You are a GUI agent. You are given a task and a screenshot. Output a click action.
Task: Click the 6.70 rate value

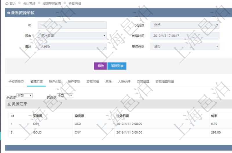click(214, 124)
